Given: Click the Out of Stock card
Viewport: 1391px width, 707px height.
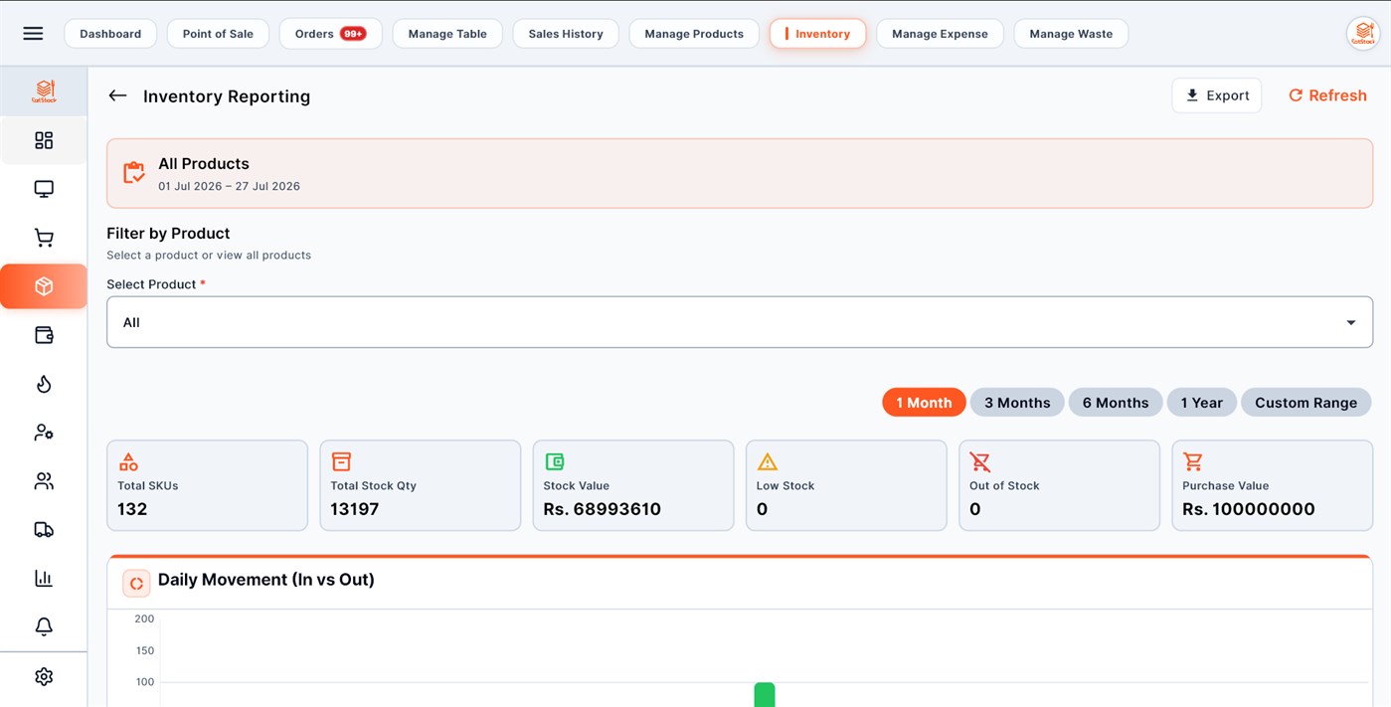Looking at the screenshot, I should 1059,485.
